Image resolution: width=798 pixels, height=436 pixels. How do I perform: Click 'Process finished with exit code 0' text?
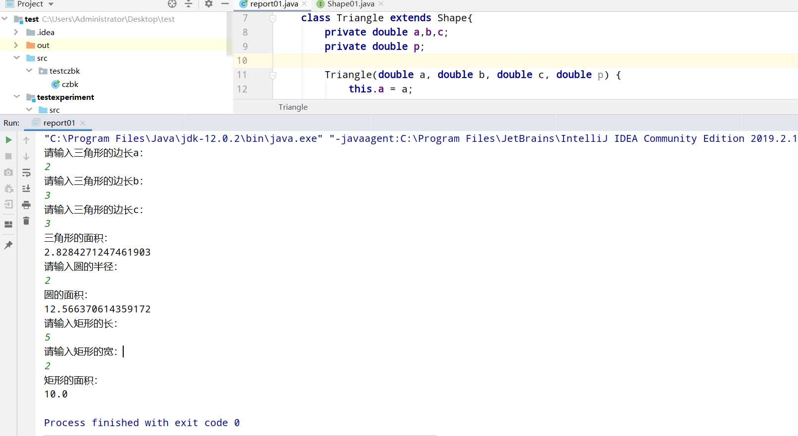tap(142, 423)
